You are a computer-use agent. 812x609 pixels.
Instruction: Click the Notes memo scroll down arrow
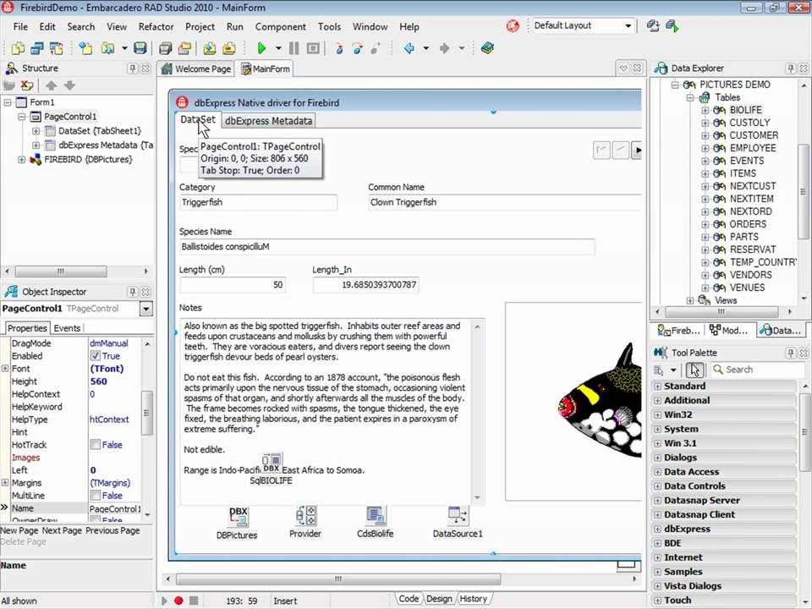click(477, 497)
